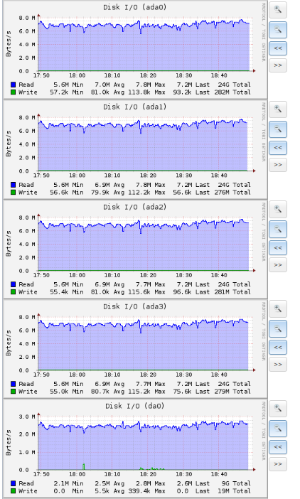Shift ada0 graph forward with >> button

tap(278, 65)
